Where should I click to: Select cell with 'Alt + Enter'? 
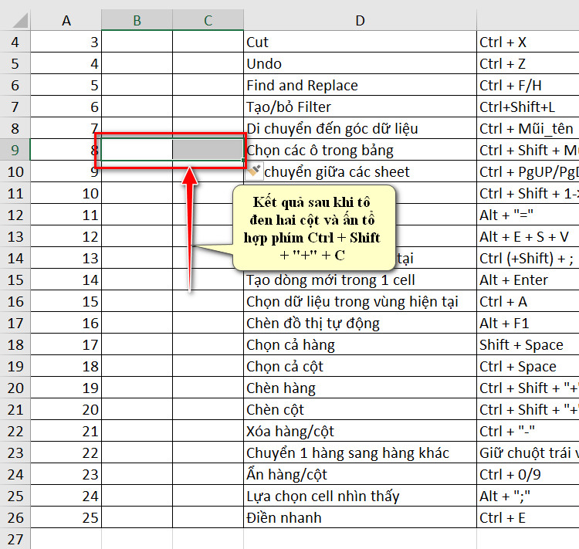coord(528,280)
